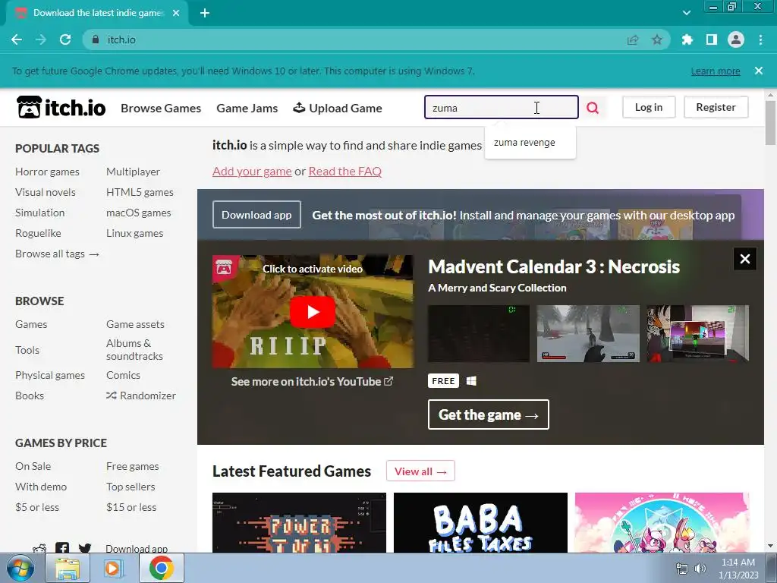The image size is (777, 583).
Task: Open the Chrome extensions puzzle icon
Action: [x=687, y=39]
